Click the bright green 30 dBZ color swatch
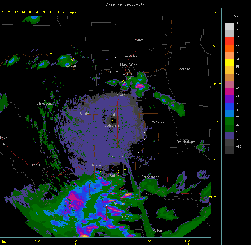The image size is (251, 245). point(229,121)
